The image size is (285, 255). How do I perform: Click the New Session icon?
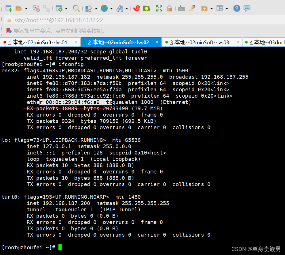(x=9, y=8)
